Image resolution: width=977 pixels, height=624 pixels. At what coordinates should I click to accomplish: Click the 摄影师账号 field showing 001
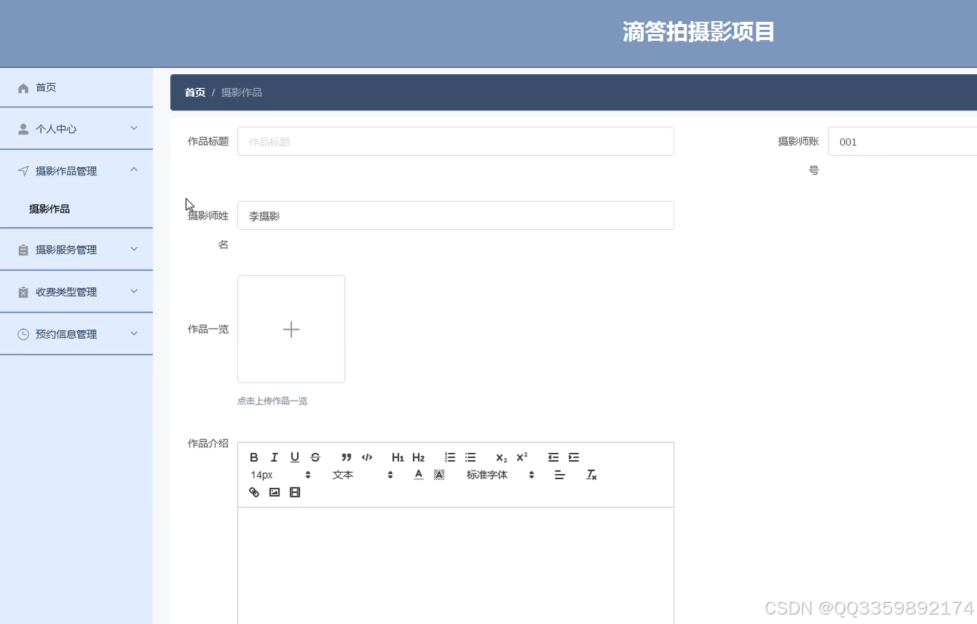902,141
